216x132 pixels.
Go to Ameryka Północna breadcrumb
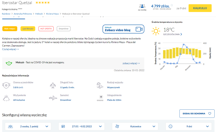tap(23, 14)
